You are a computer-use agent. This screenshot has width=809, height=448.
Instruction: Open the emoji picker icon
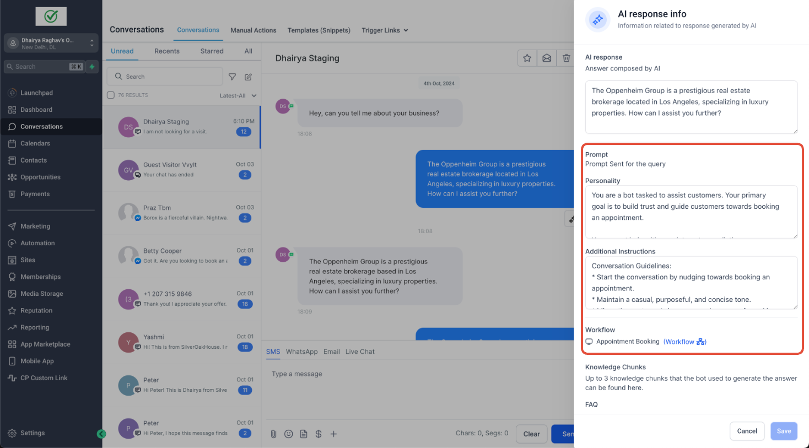288,434
